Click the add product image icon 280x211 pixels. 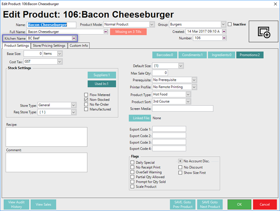click(263, 32)
